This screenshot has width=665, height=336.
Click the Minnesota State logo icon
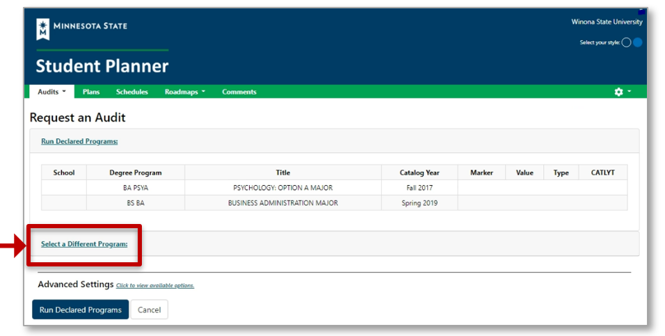click(43, 29)
